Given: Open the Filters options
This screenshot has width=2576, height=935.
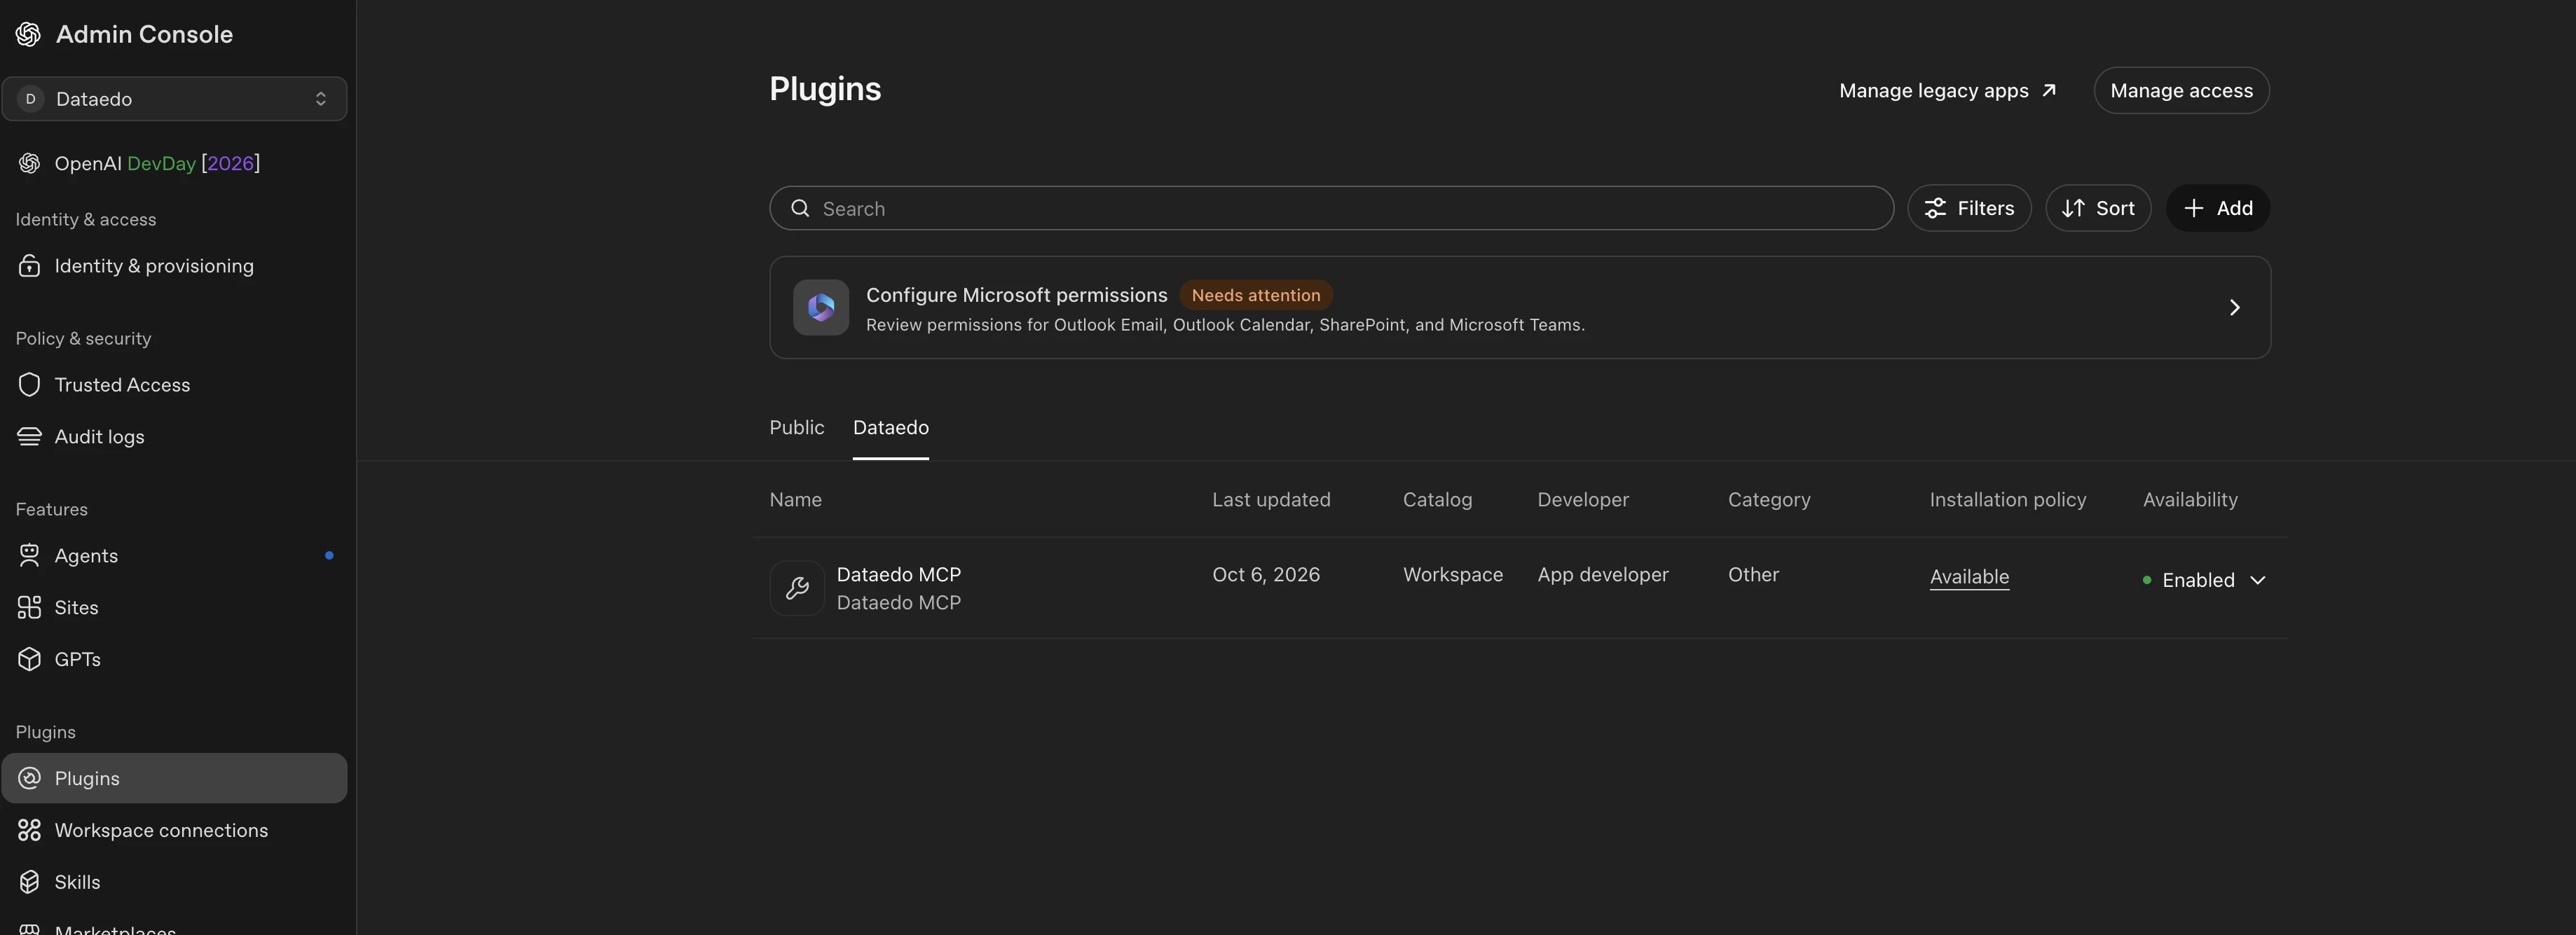Looking at the screenshot, I should pyautogui.click(x=1969, y=208).
